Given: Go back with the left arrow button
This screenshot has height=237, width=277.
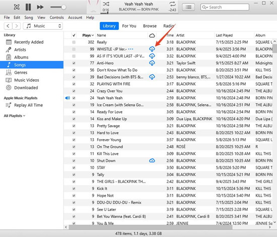Looking at the screenshot, I should pos(8,26).
